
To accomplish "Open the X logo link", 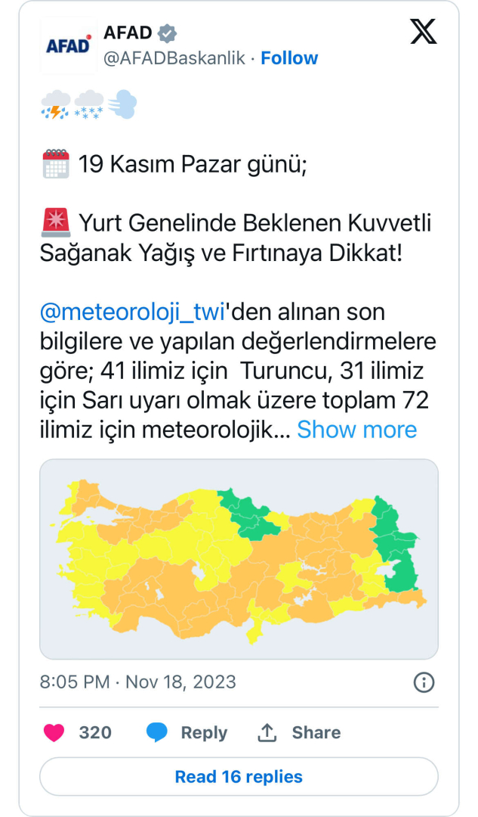I will tap(423, 33).
